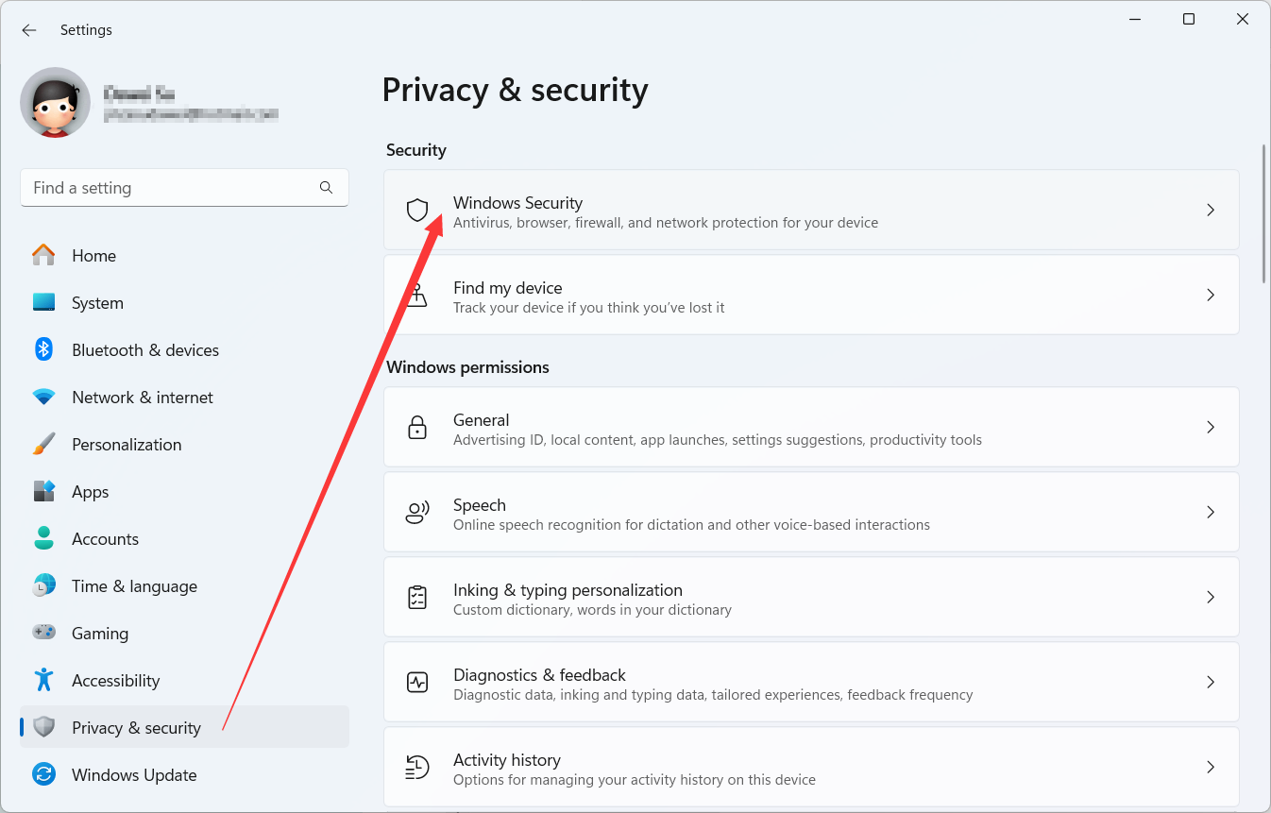Expand Windows Security with its chevron
The height and width of the screenshot is (813, 1271).
[1211, 210]
